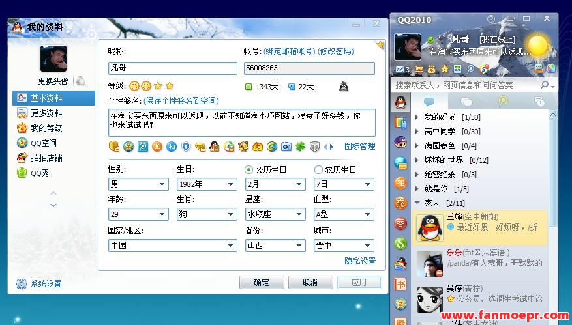Open QQ空间 in the profile sidebar
This screenshot has height=325, width=572.
(54, 143)
